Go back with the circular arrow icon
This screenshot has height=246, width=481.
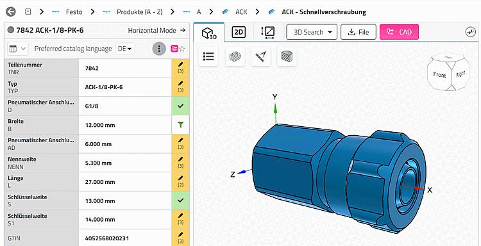click(11, 12)
